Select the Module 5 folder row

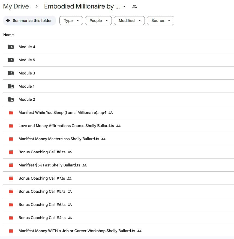pyautogui.click(x=27, y=60)
